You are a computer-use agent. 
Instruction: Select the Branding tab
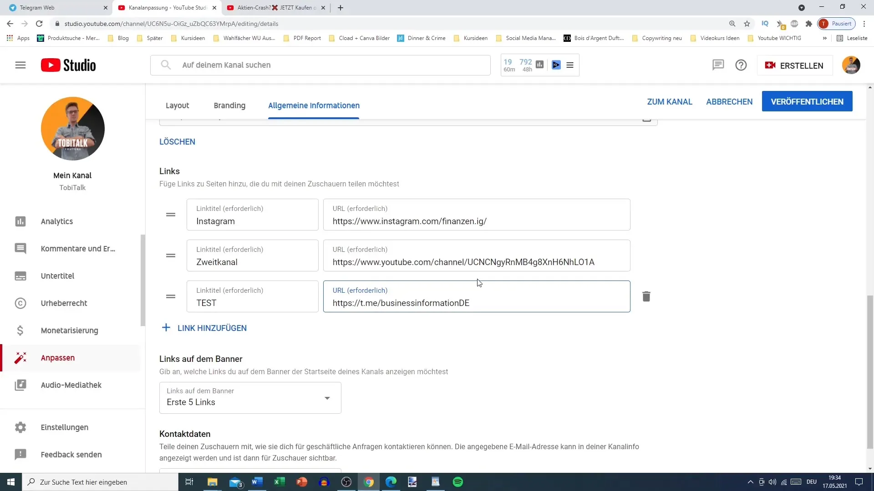tap(230, 105)
